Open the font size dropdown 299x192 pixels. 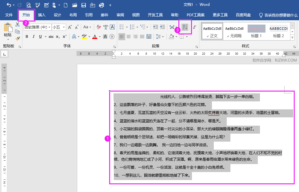pos(63,28)
